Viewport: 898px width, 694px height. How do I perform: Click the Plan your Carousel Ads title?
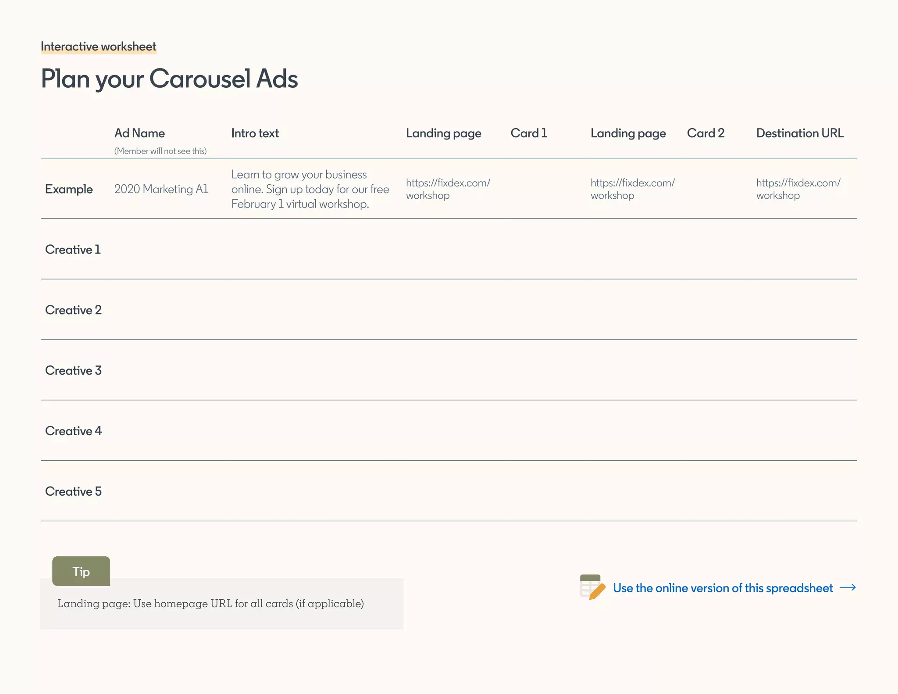(169, 79)
